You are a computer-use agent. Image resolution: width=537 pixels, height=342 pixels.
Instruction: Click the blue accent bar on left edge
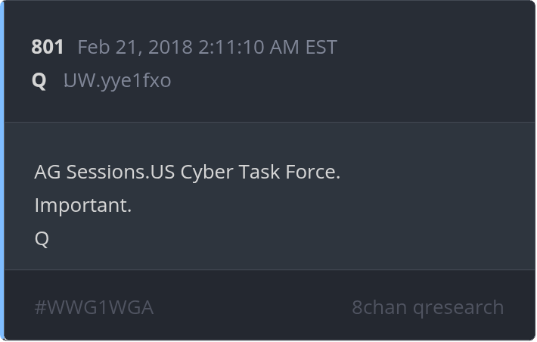[x=2, y=171]
